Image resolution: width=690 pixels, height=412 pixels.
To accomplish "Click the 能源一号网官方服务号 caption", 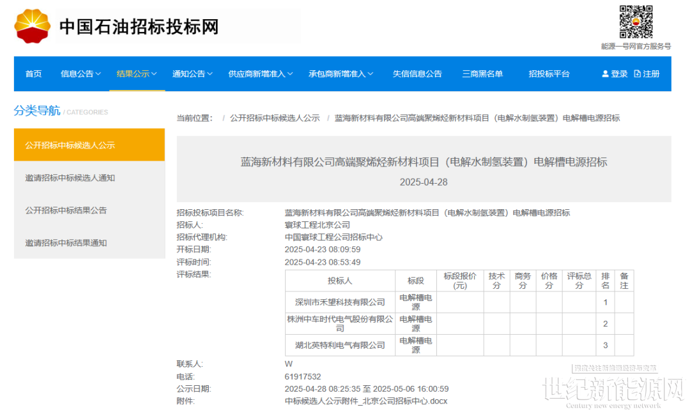I will coord(636,46).
